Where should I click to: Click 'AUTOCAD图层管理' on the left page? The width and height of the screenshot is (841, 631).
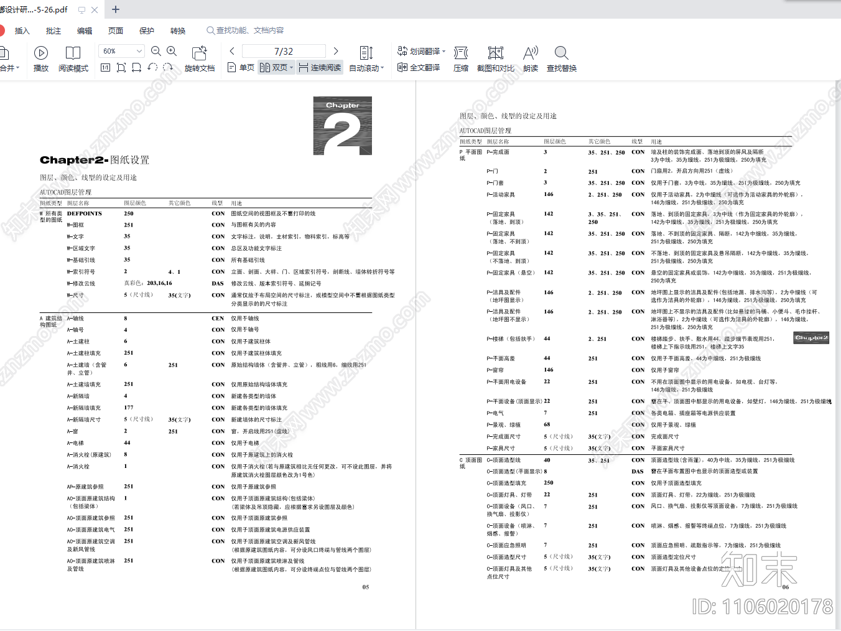[65, 192]
